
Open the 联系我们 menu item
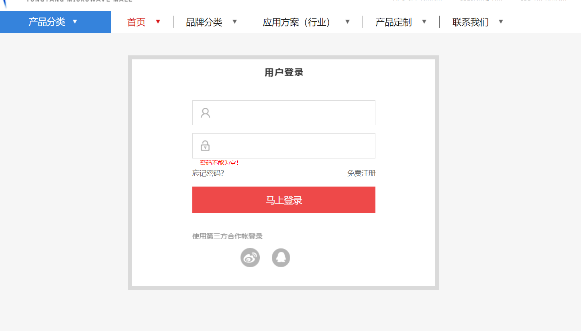(x=470, y=22)
